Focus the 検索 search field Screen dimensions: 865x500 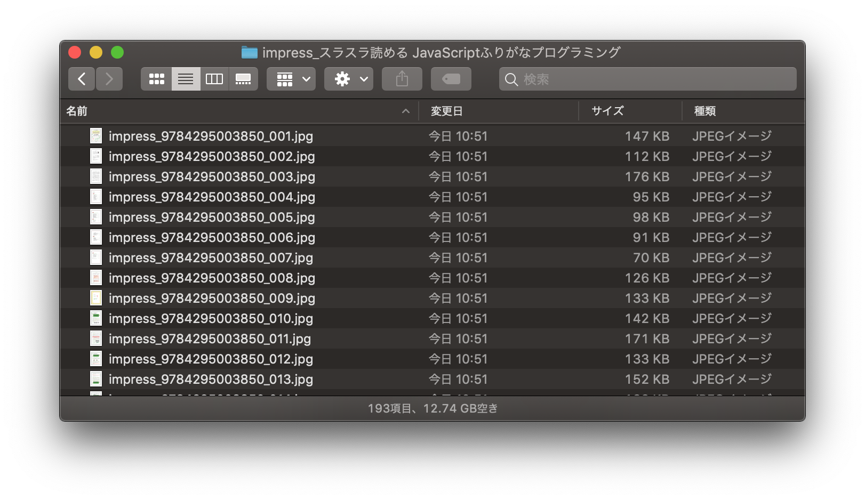point(648,79)
